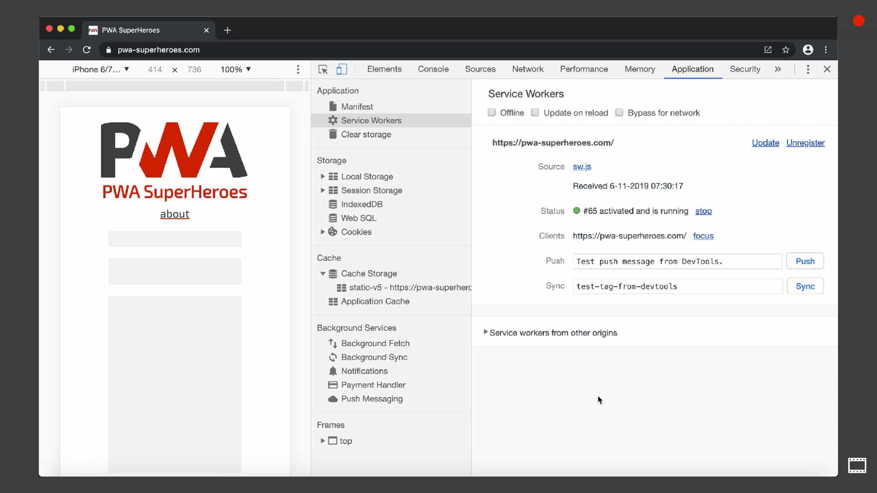Open the Notifications bell item
Image resolution: width=877 pixels, height=493 pixels.
[x=364, y=371]
